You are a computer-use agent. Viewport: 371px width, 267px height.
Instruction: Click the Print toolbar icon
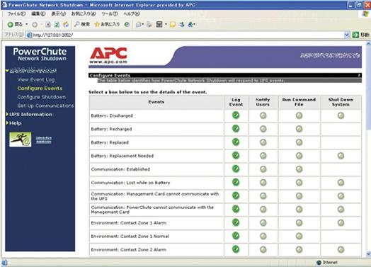pos(149,24)
